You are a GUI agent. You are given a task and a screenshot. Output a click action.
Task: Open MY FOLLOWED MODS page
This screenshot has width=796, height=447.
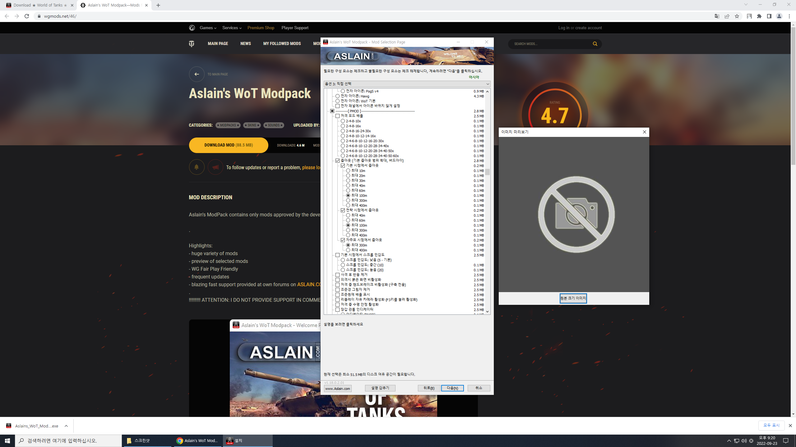coord(282,44)
